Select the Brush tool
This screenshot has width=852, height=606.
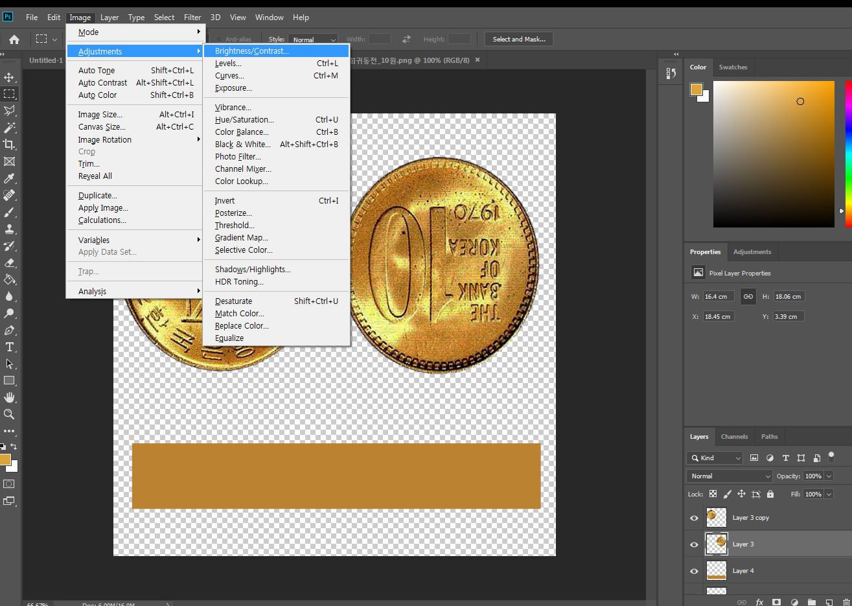9,212
